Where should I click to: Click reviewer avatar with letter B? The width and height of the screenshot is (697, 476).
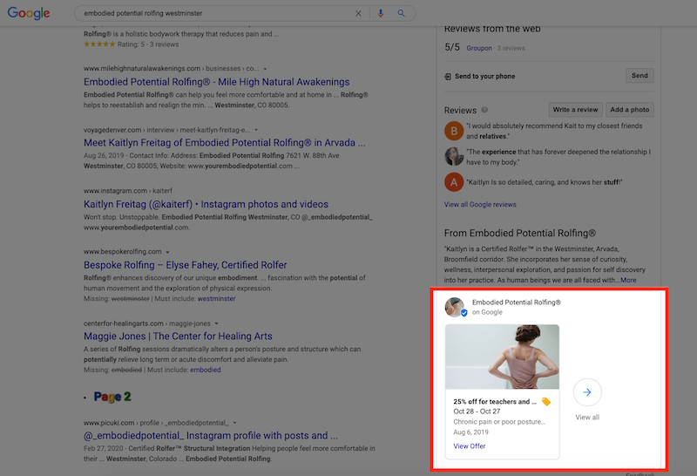[x=454, y=131]
